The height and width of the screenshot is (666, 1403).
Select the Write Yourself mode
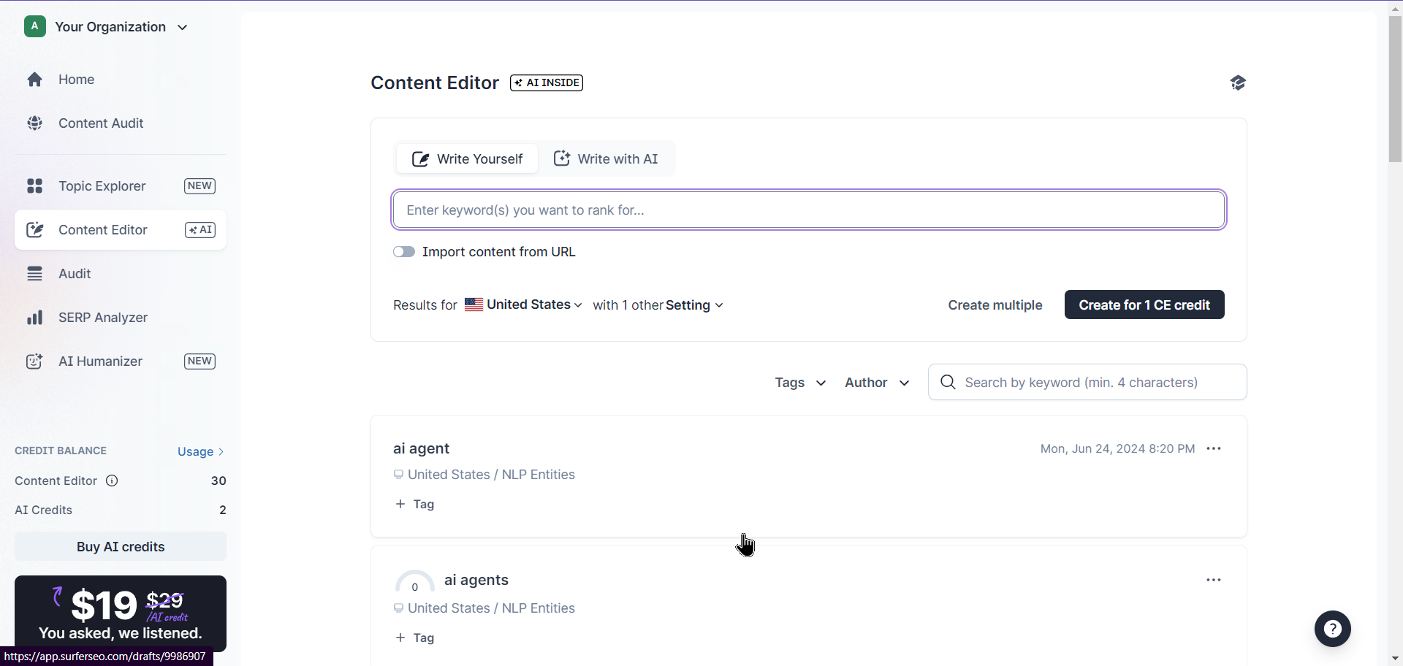(x=467, y=158)
